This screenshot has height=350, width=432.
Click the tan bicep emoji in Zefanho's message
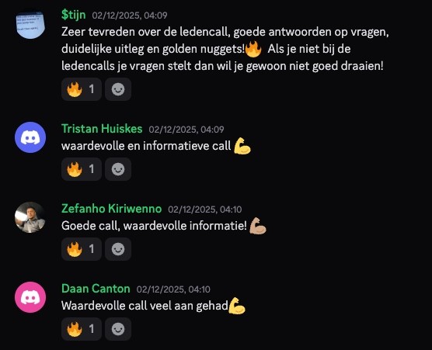pyautogui.click(x=258, y=226)
